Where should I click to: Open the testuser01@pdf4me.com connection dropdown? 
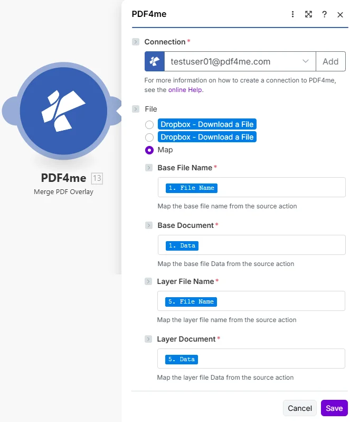[240, 61]
